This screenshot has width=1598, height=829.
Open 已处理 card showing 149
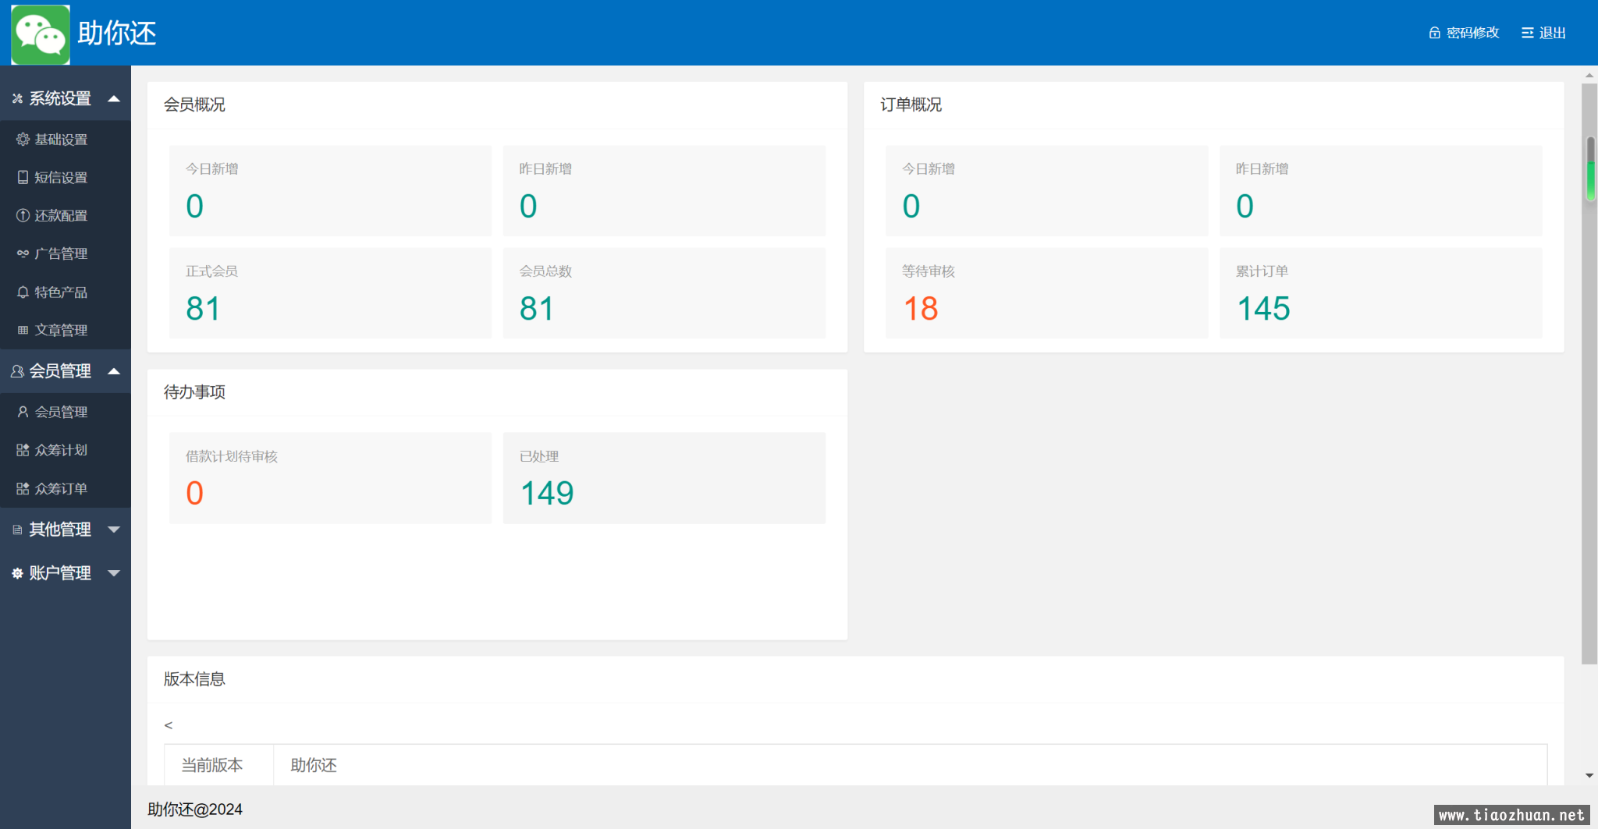(664, 478)
